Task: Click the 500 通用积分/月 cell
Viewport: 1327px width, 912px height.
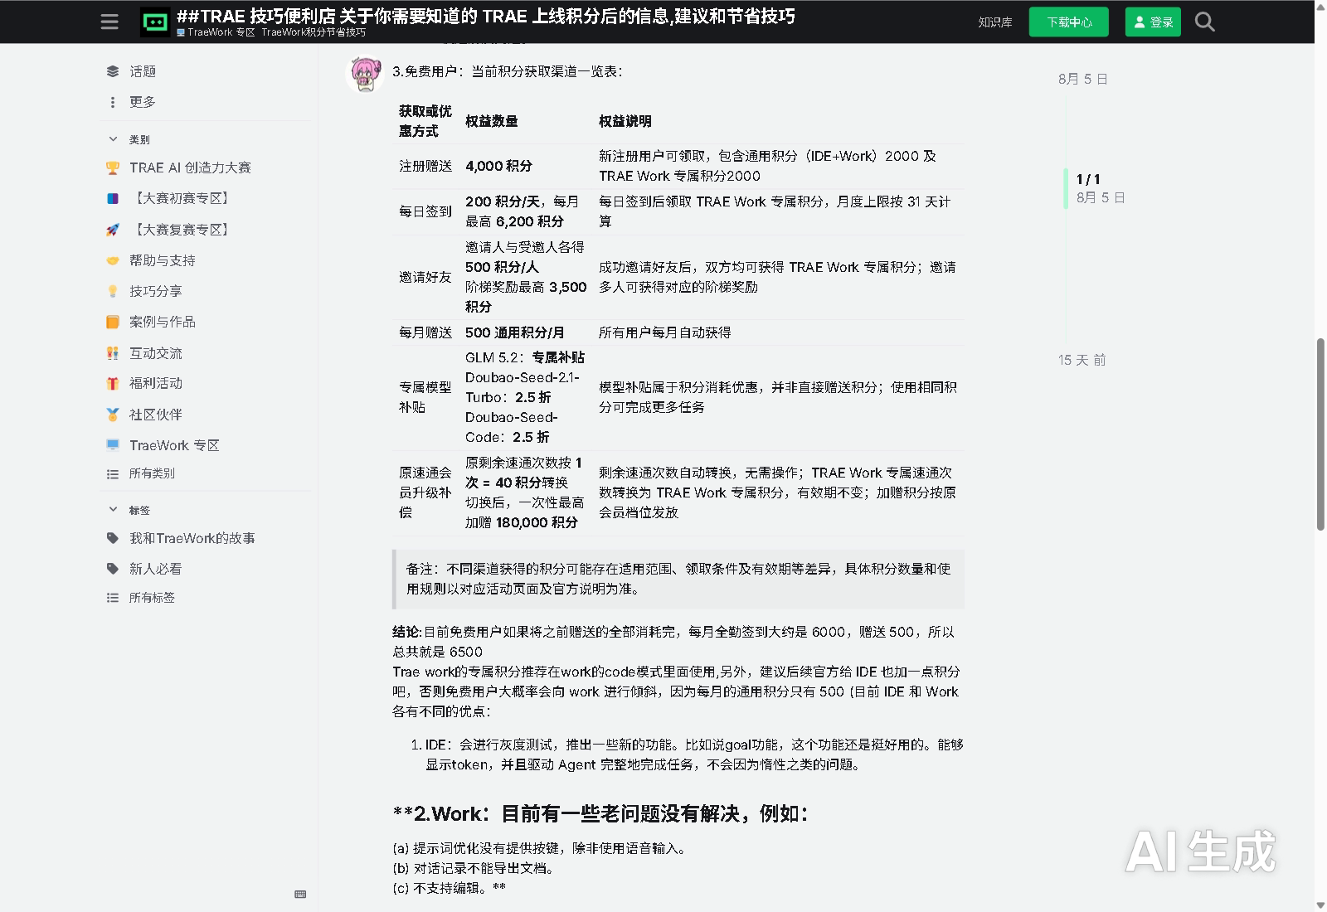Action: pyautogui.click(x=514, y=332)
